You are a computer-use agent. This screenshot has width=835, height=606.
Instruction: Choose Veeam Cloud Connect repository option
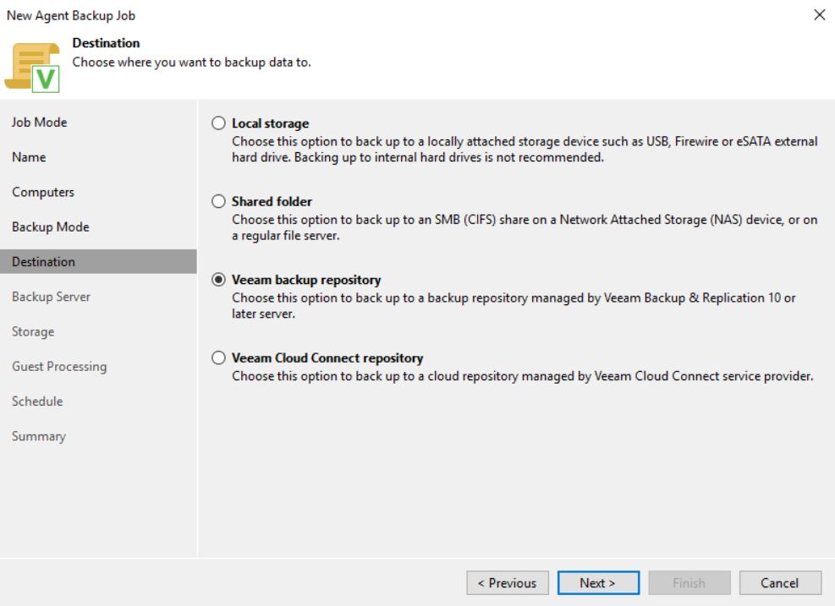[x=218, y=358]
